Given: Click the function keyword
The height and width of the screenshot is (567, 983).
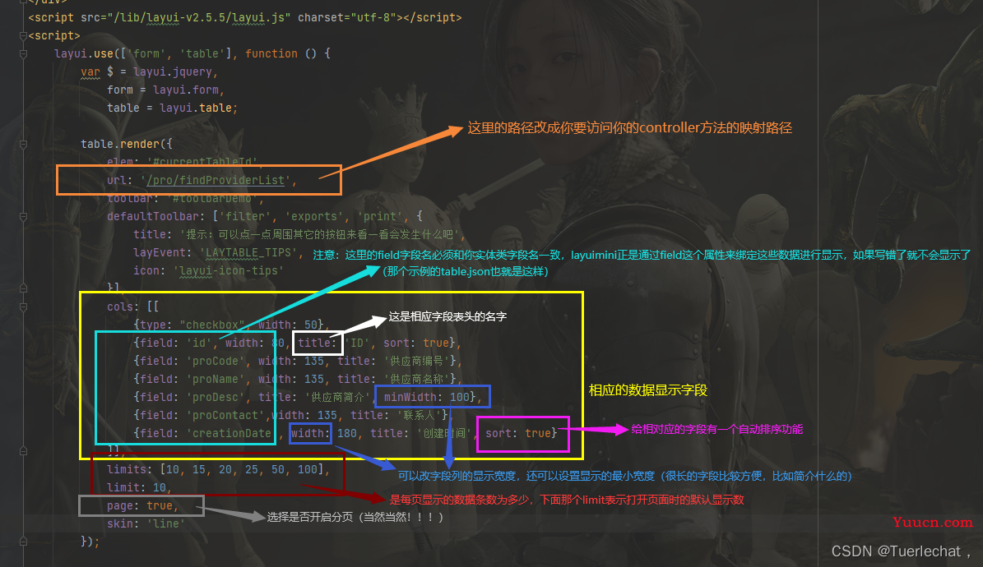Looking at the screenshot, I should click(x=271, y=54).
